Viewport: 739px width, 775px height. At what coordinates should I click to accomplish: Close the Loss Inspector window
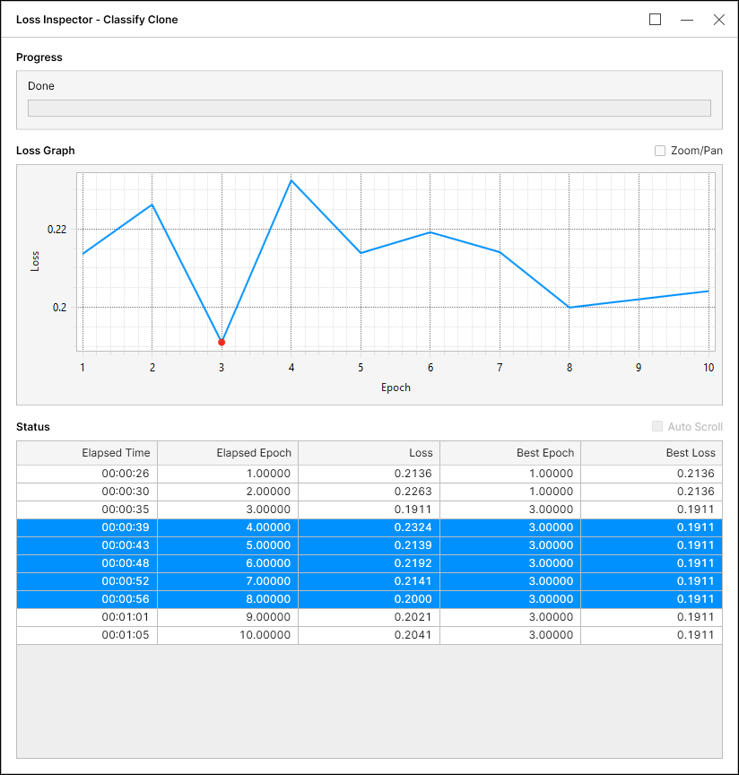pyautogui.click(x=718, y=20)
